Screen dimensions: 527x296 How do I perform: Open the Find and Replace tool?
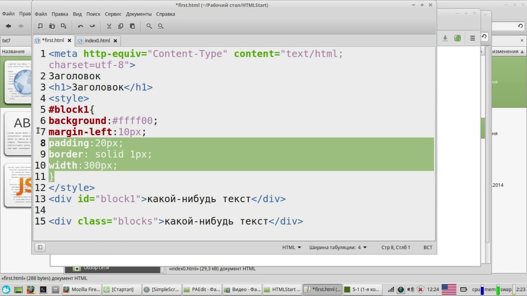[161, 26]
